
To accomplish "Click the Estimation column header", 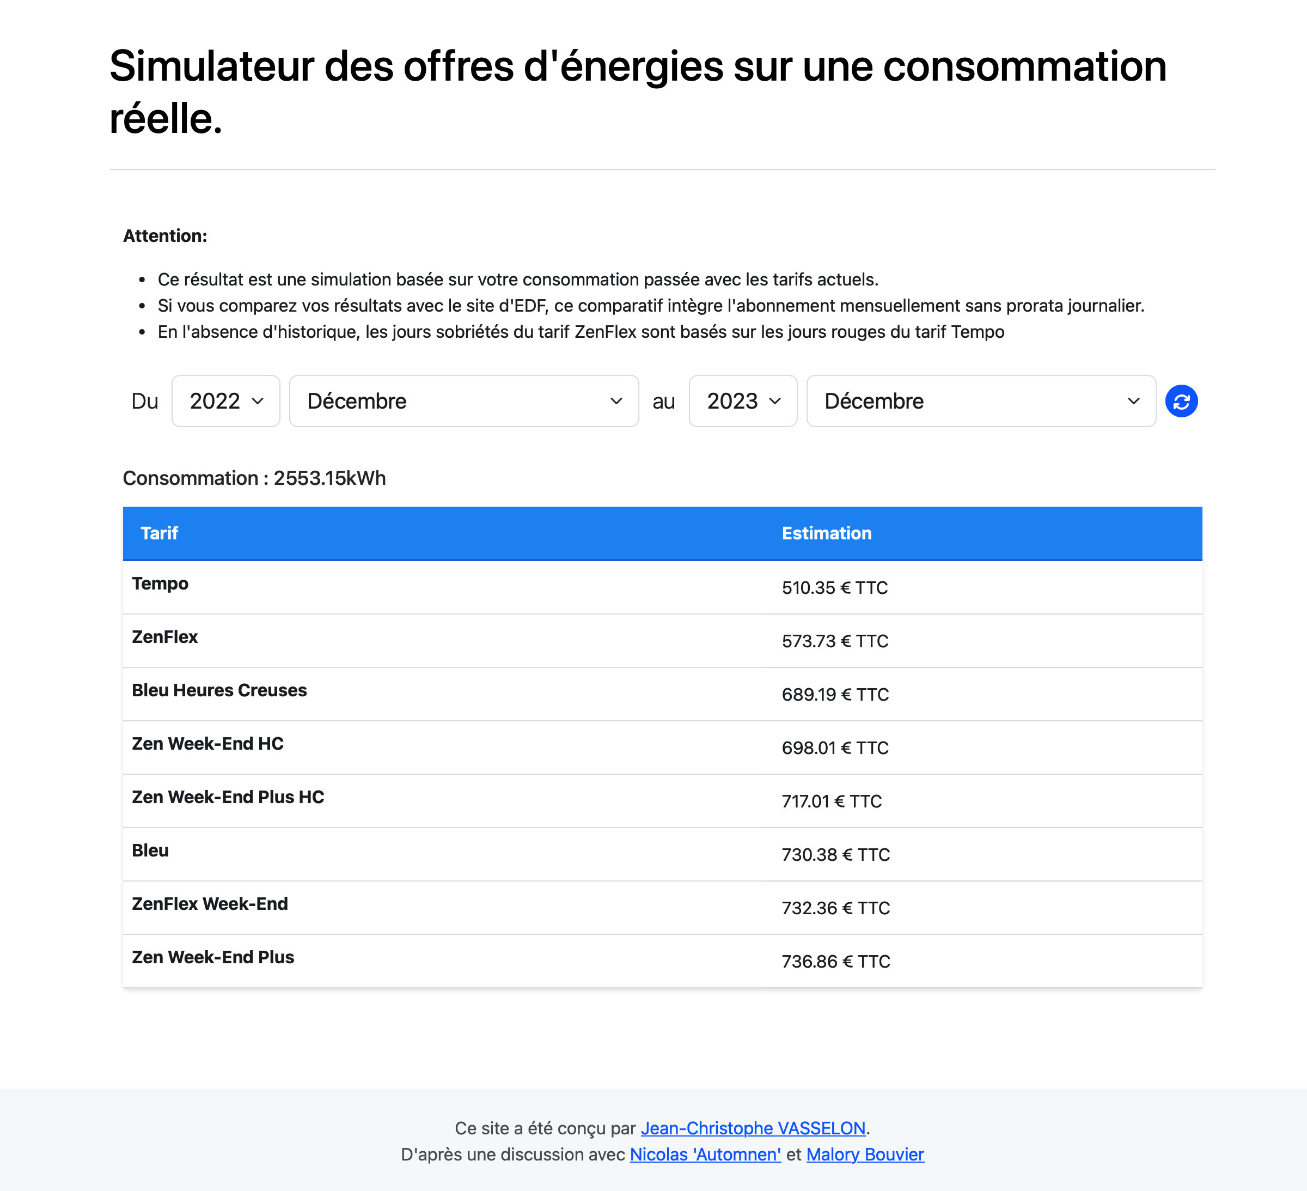I will pyautogui.click(x=827, y=533).
